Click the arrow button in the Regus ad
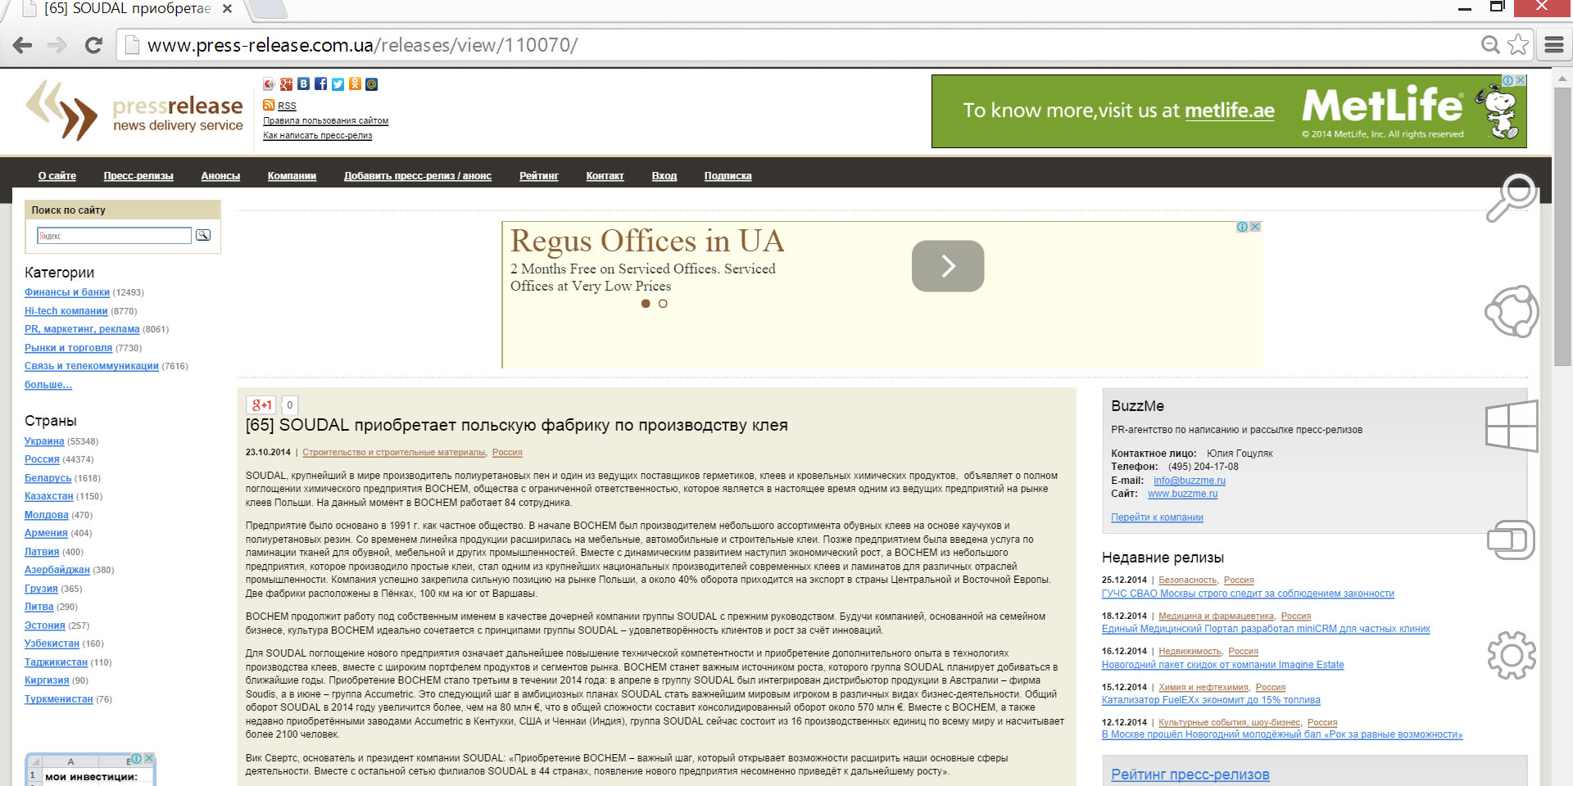The width and height of the screenshot is (1573, 786). 948,266
